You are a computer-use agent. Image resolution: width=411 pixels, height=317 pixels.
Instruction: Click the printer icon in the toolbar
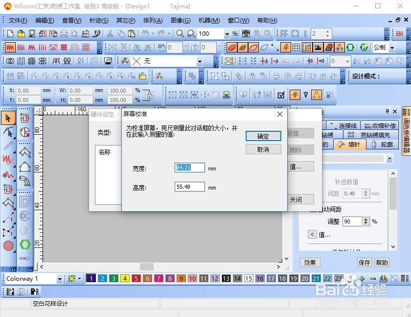[x=64, y=34]
